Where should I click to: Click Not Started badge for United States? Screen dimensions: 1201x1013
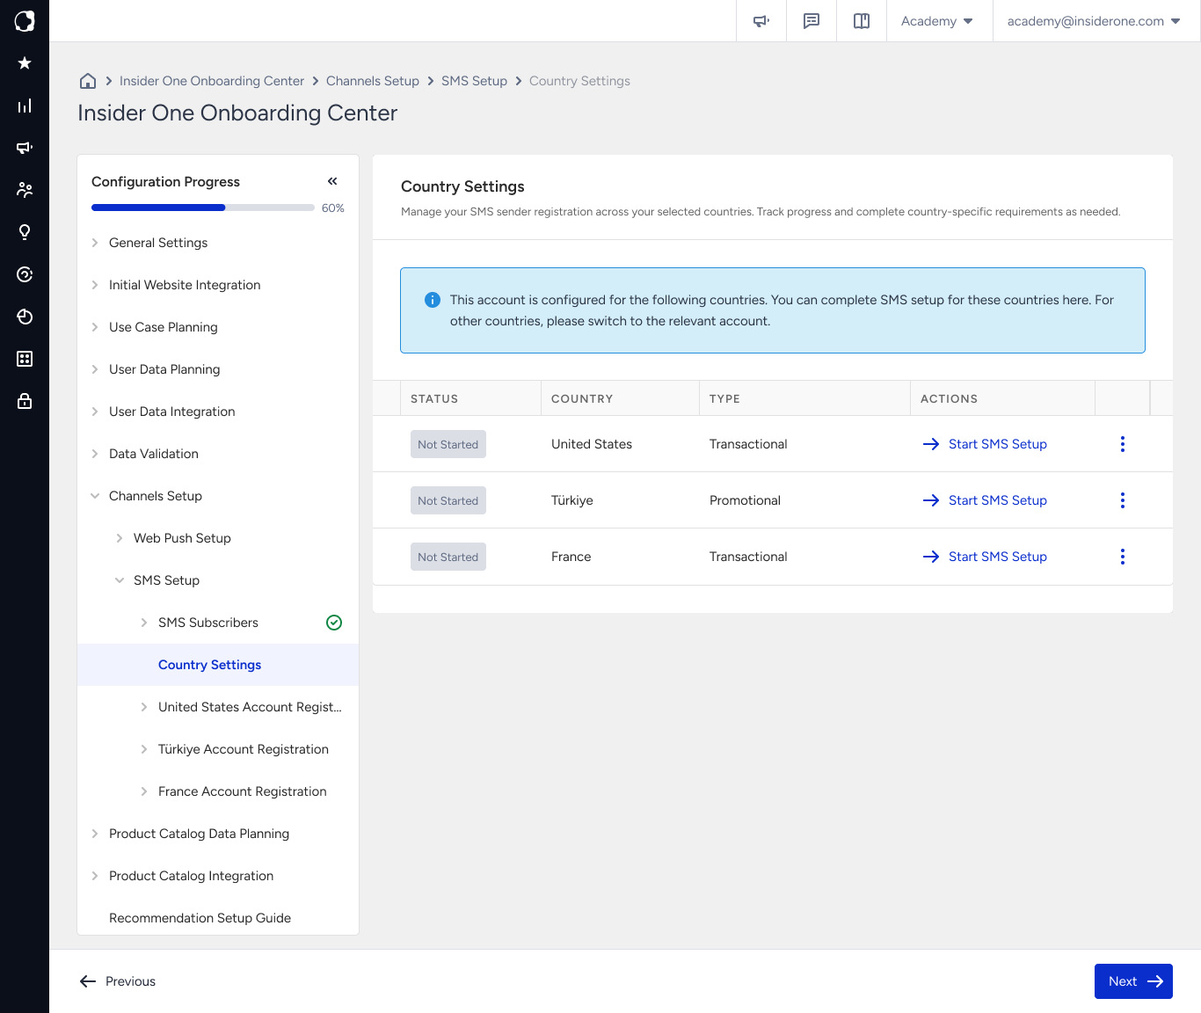[x=448, y=444]
